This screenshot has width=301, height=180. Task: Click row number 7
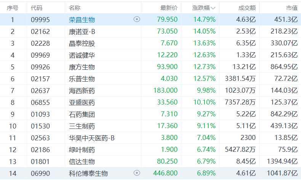pos(13,91)
